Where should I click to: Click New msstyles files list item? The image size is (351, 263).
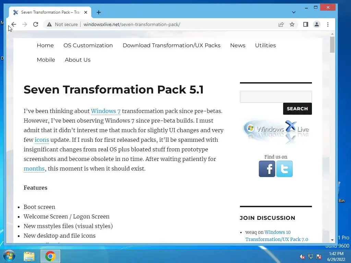tap(68, 226)
